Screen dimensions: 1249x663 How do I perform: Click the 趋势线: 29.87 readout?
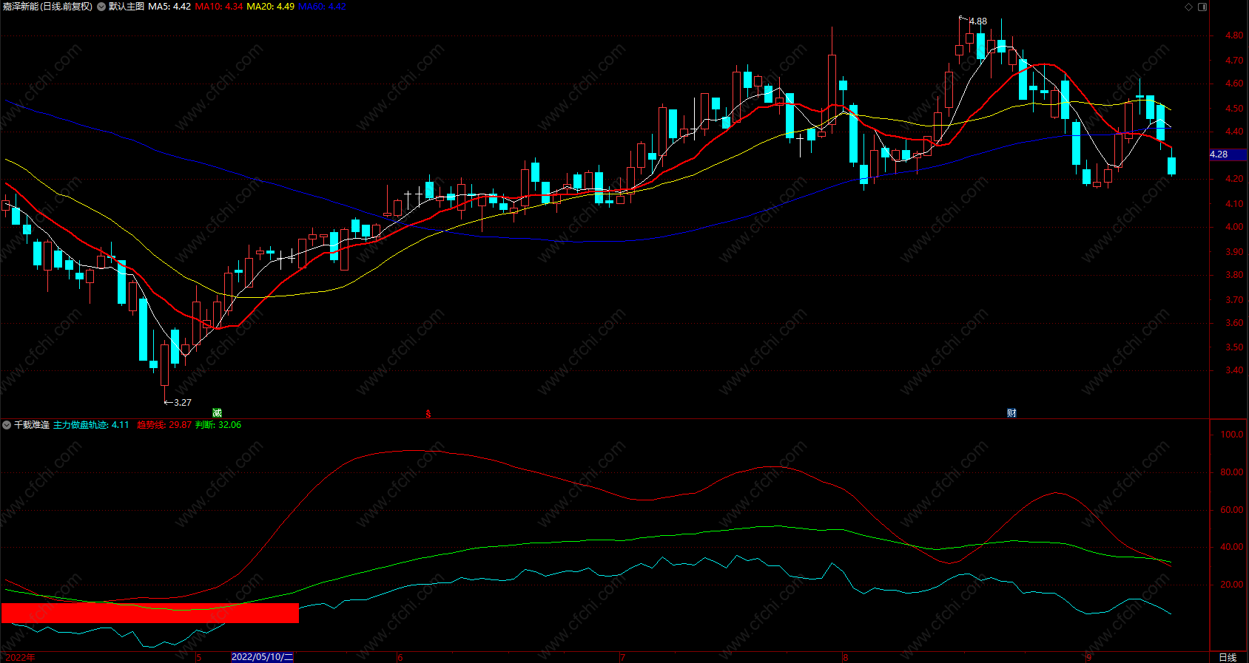point(164,425)
